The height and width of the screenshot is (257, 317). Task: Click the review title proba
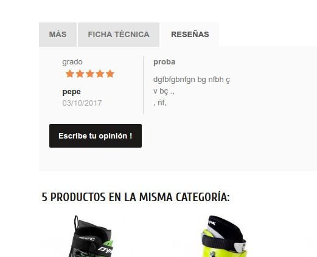pos(164,62)
